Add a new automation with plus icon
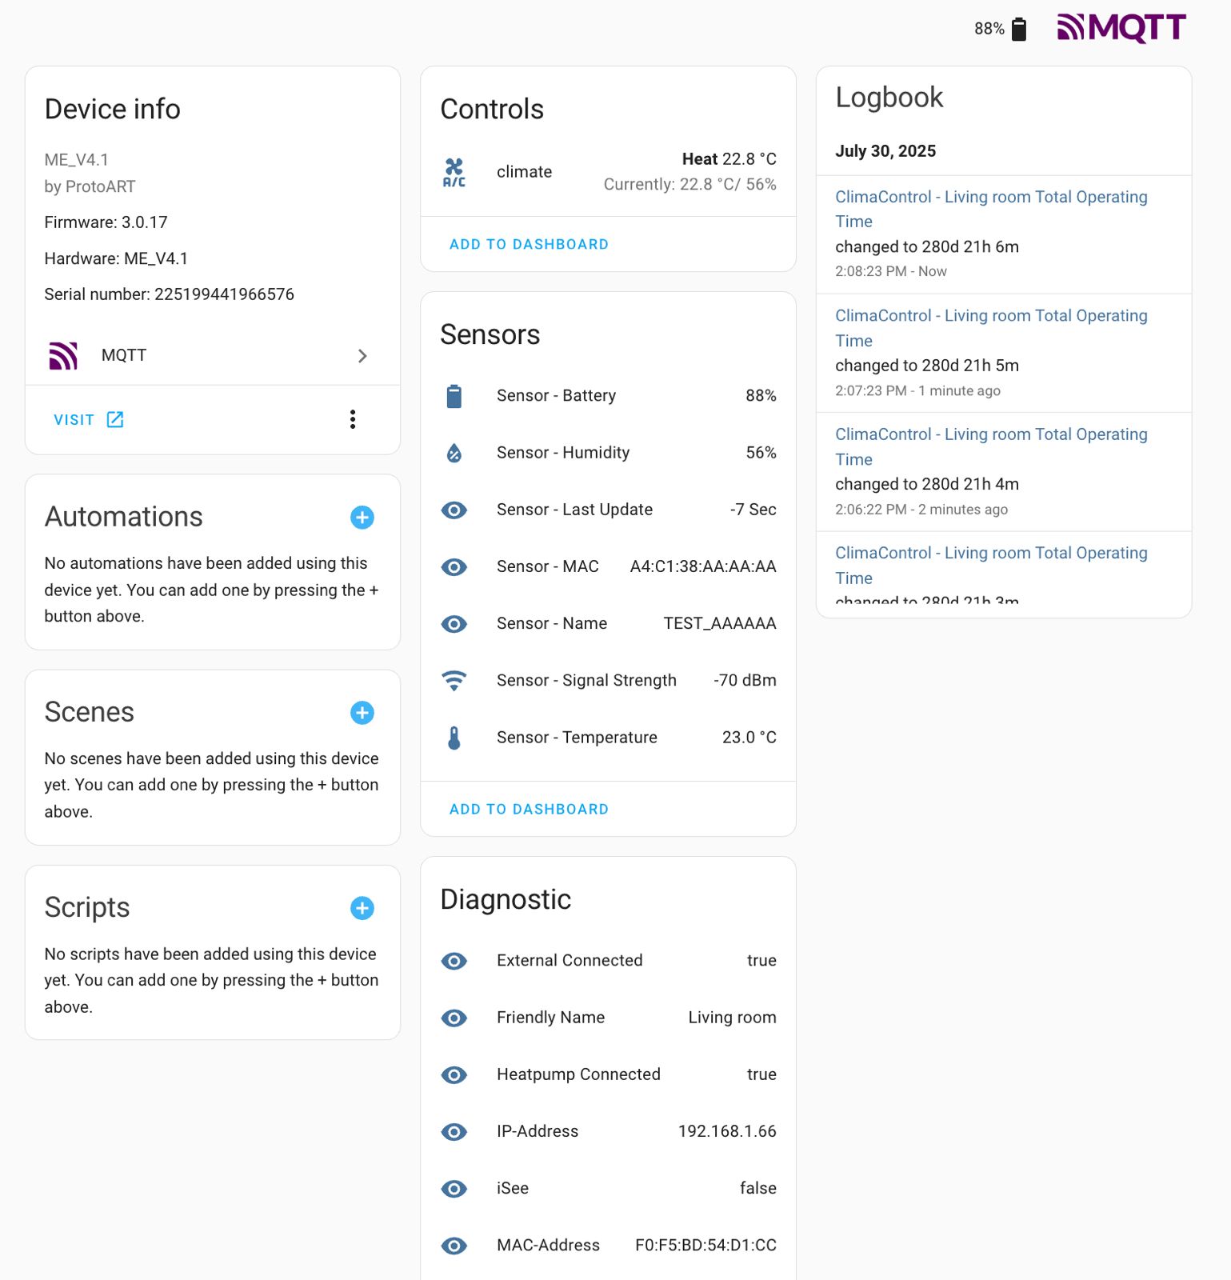This screenshot has width=1231, height=1280. [x=362, y=518]
